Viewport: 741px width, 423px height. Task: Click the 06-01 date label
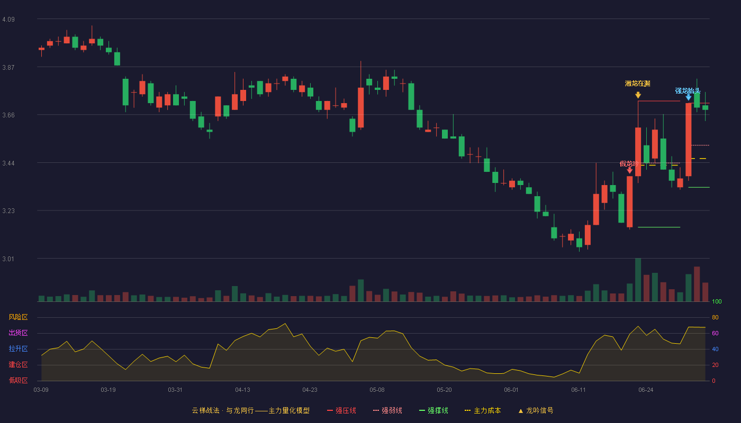coord(511,390)
